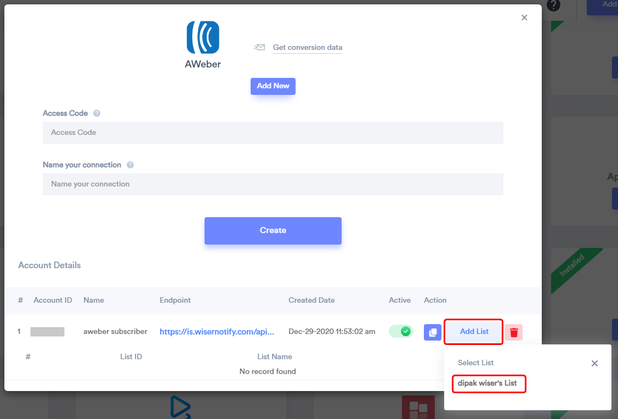618x419 pixels.
Task: Click the AWeber logo icon
Action: (x=203, y=37)
